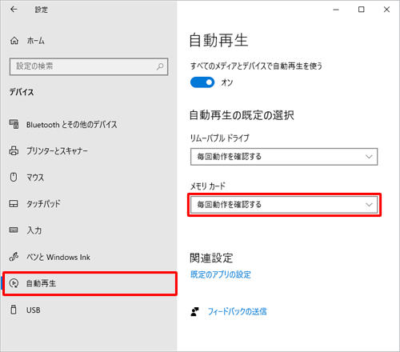Turn off the autoplay toggle switch
Image resolution: width=400 pixels, height=352 pixels.
coord(202,82)
